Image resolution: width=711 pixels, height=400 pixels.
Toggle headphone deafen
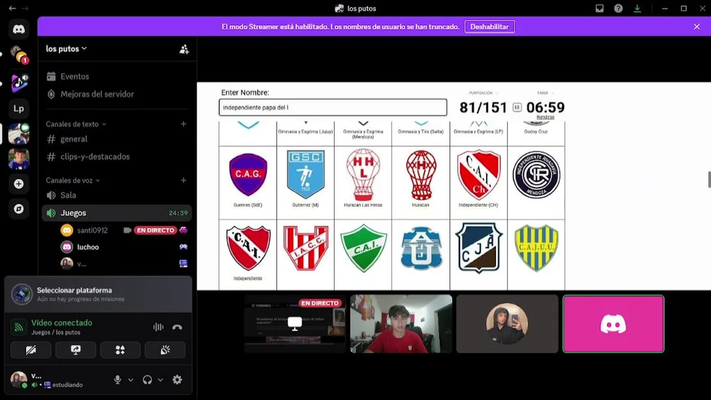(147, 380)
